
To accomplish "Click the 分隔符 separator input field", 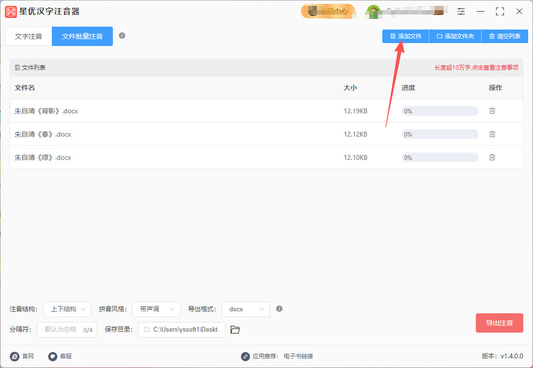I will 67,330.
